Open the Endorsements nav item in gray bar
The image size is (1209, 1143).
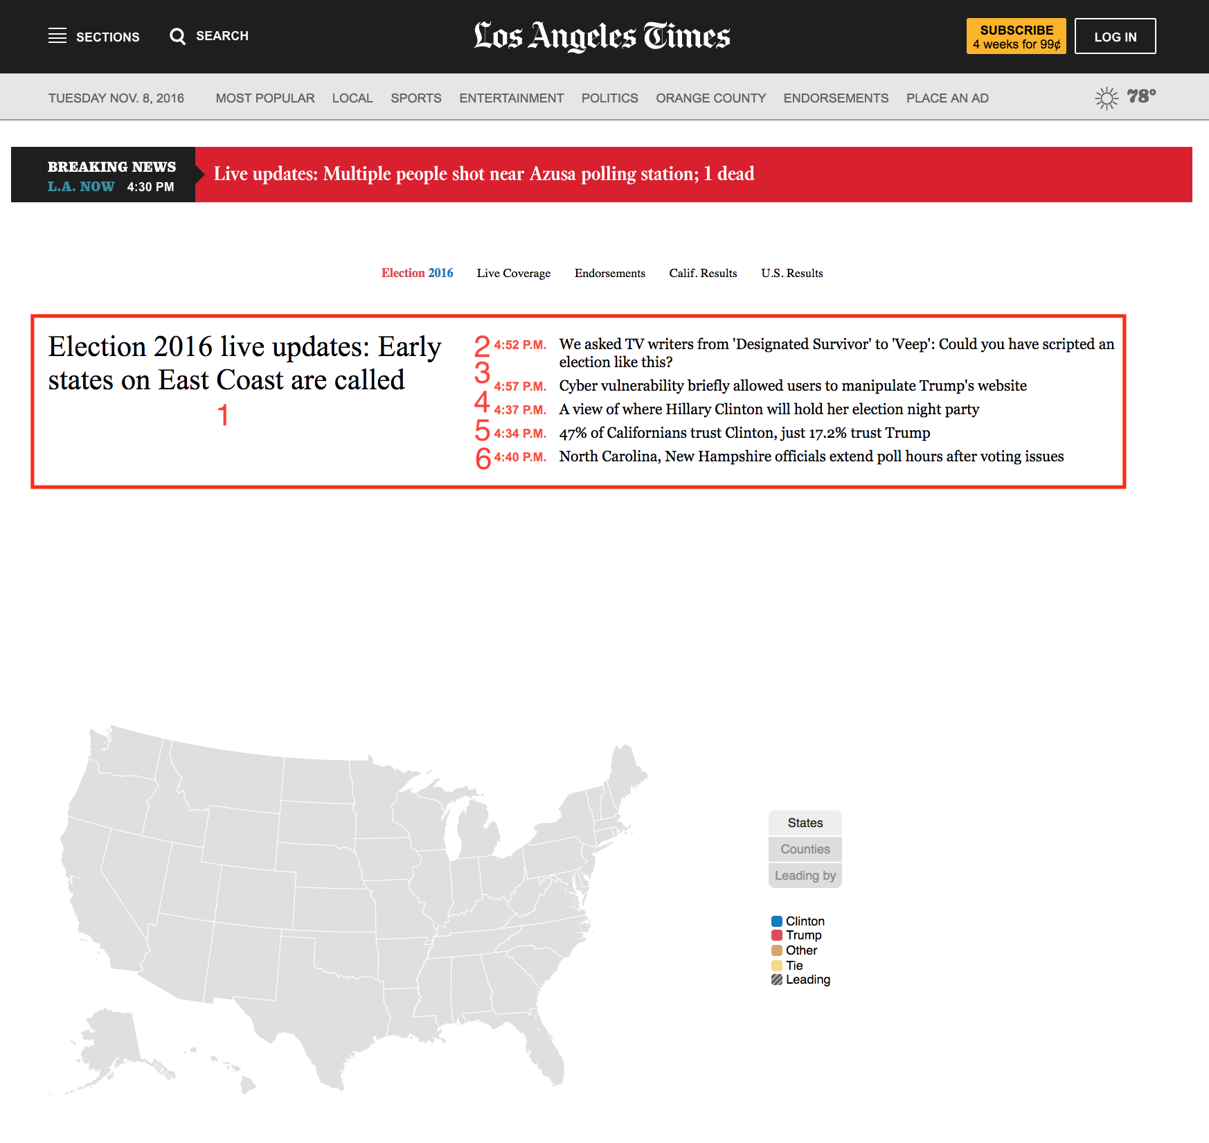836,98
